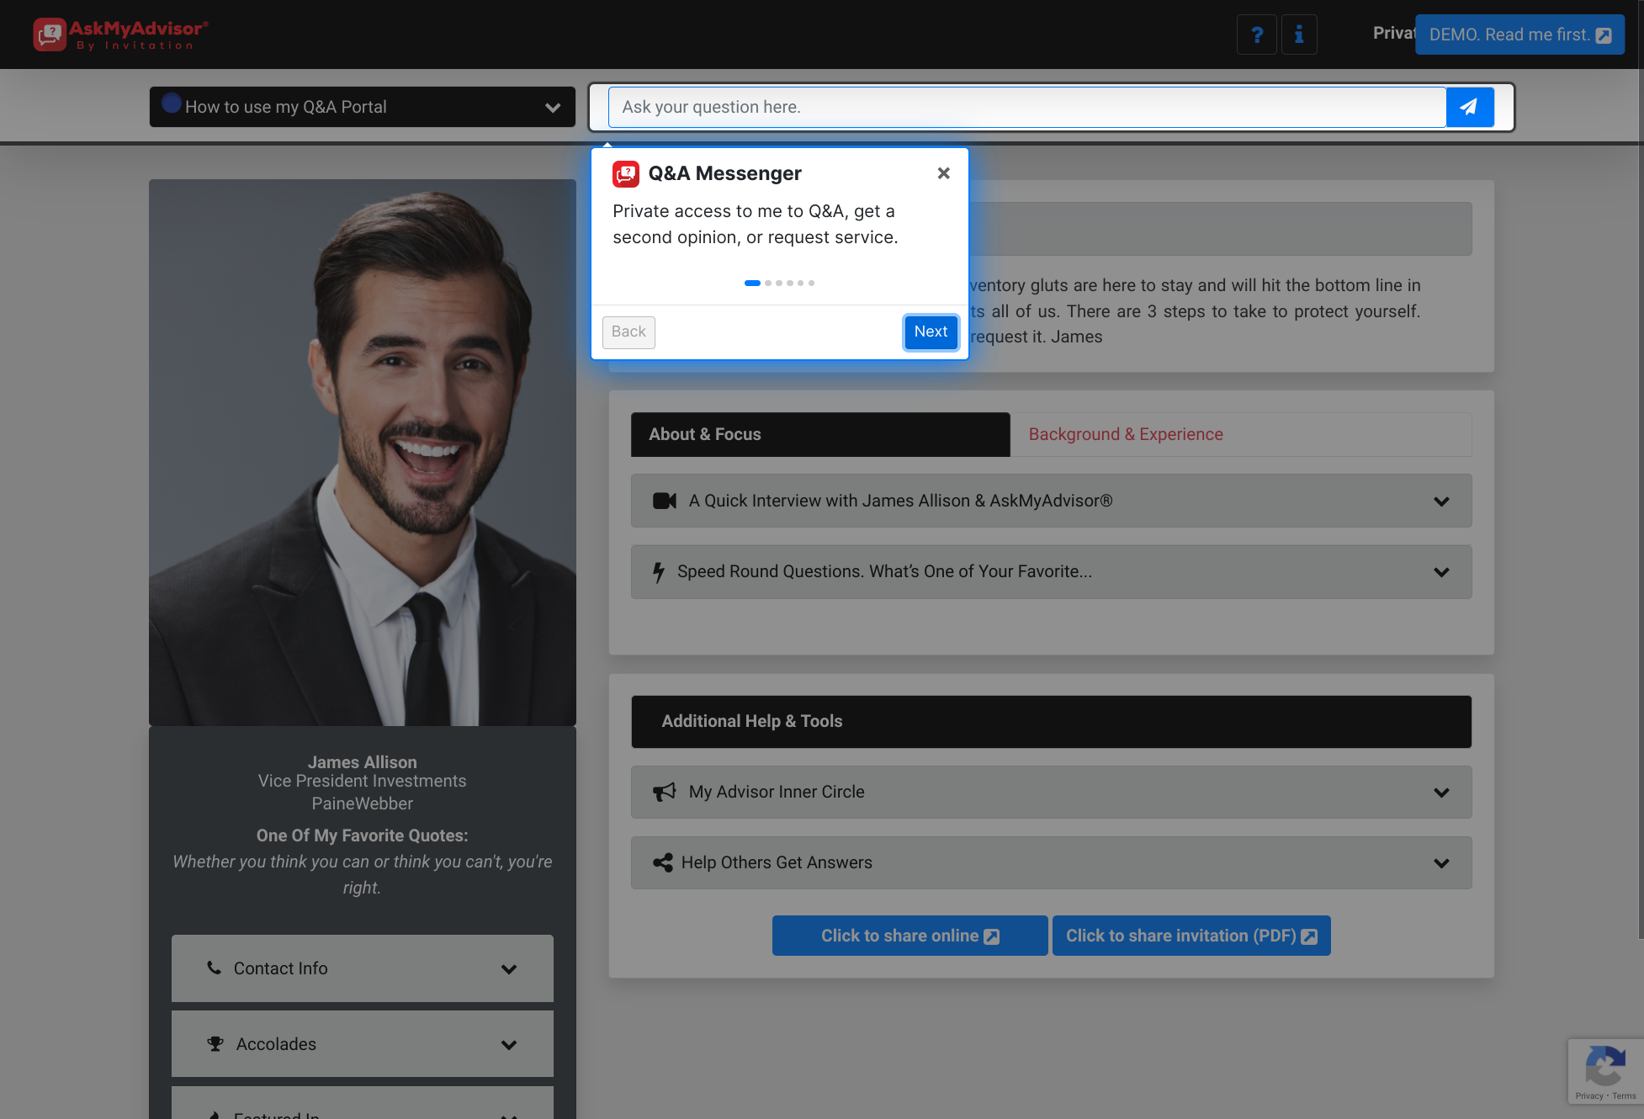This screenshot has height=1119, width=1644.
Task: Expand A Quick Interview with James Allison
Action: click(x=1052, y=501)
